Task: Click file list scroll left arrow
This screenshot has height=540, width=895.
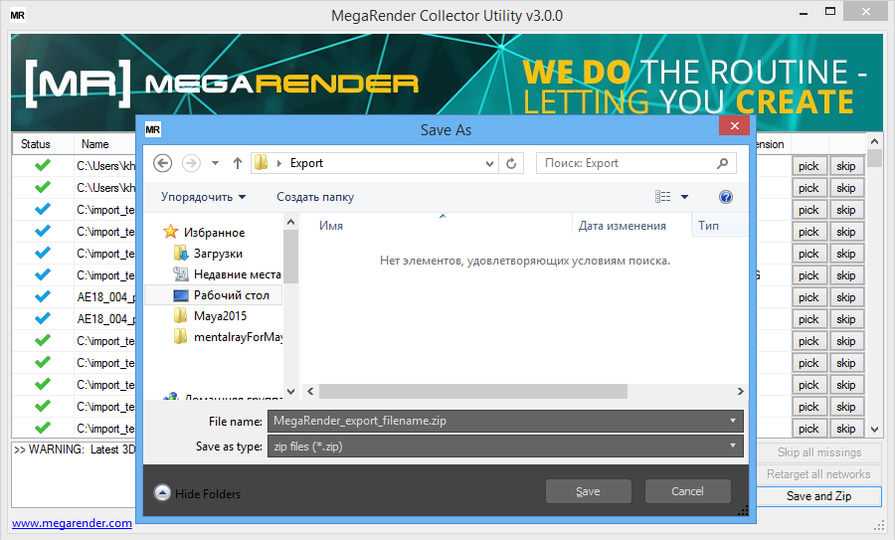Action: (310, 392)
